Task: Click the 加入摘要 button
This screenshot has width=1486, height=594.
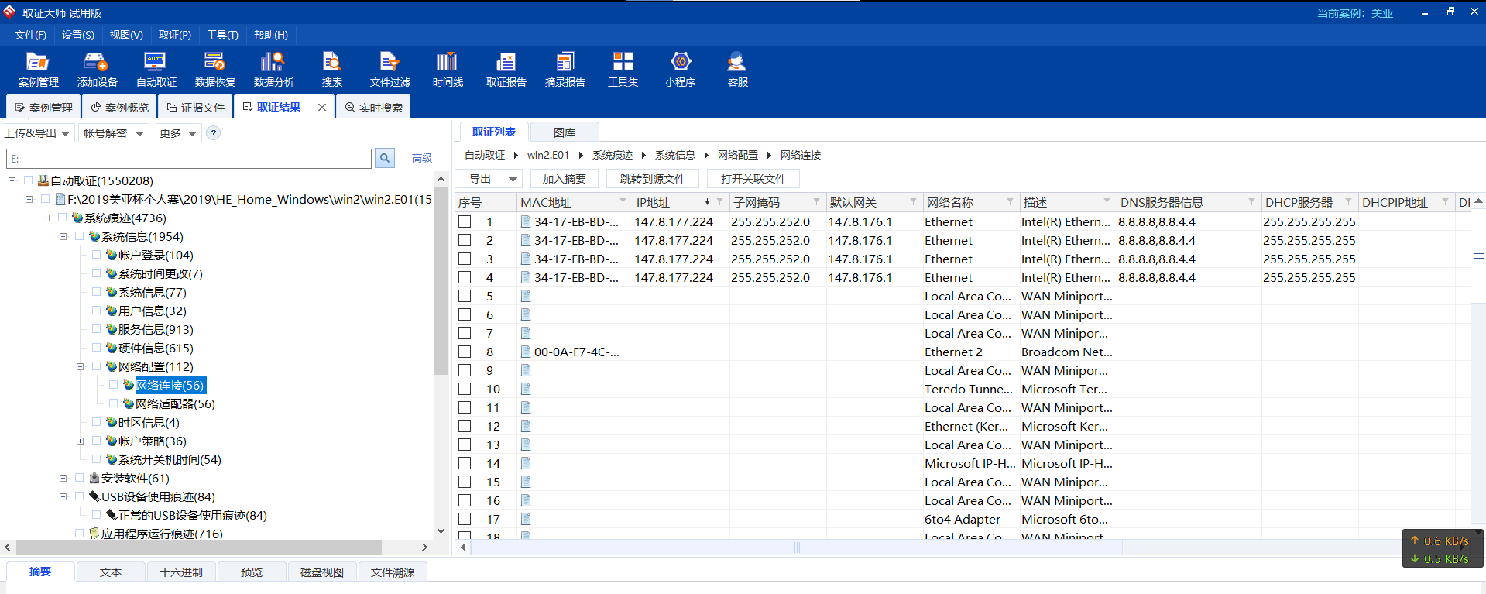Action: 565,179
